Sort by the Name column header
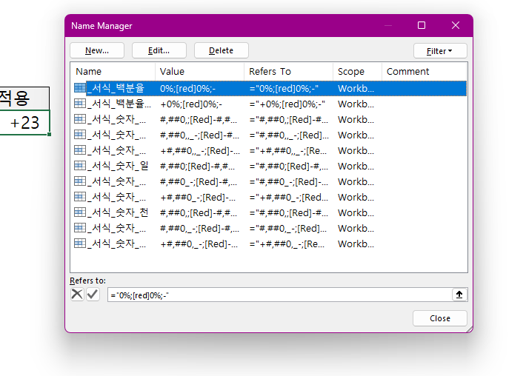 113,71
